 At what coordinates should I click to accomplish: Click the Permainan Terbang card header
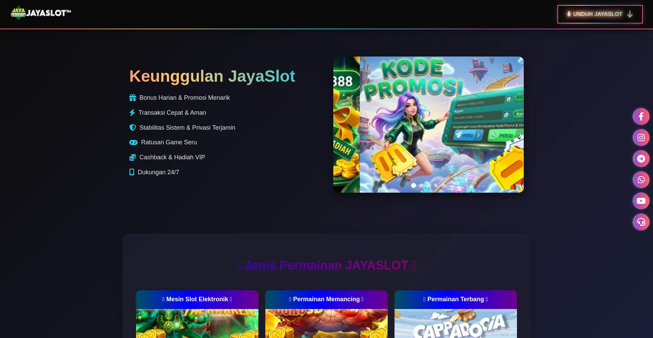click(x=456, y=300)
